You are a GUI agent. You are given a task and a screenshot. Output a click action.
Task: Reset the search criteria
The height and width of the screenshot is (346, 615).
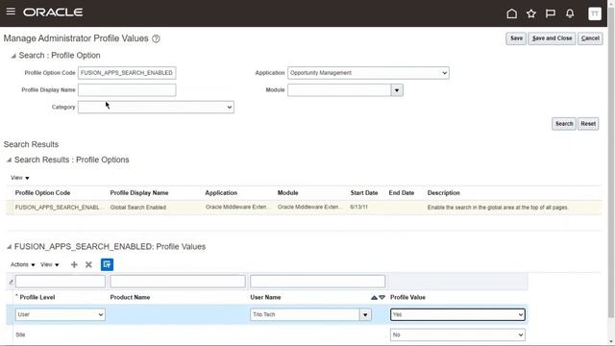pos(588,124)
